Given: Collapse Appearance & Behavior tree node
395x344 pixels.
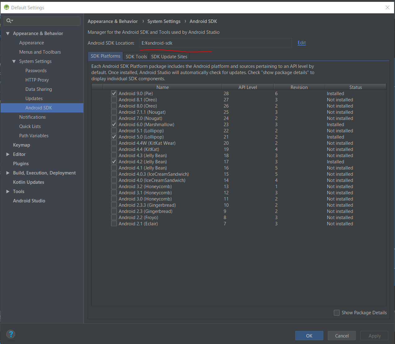Looking at the screenshot, I should (8, 33).
